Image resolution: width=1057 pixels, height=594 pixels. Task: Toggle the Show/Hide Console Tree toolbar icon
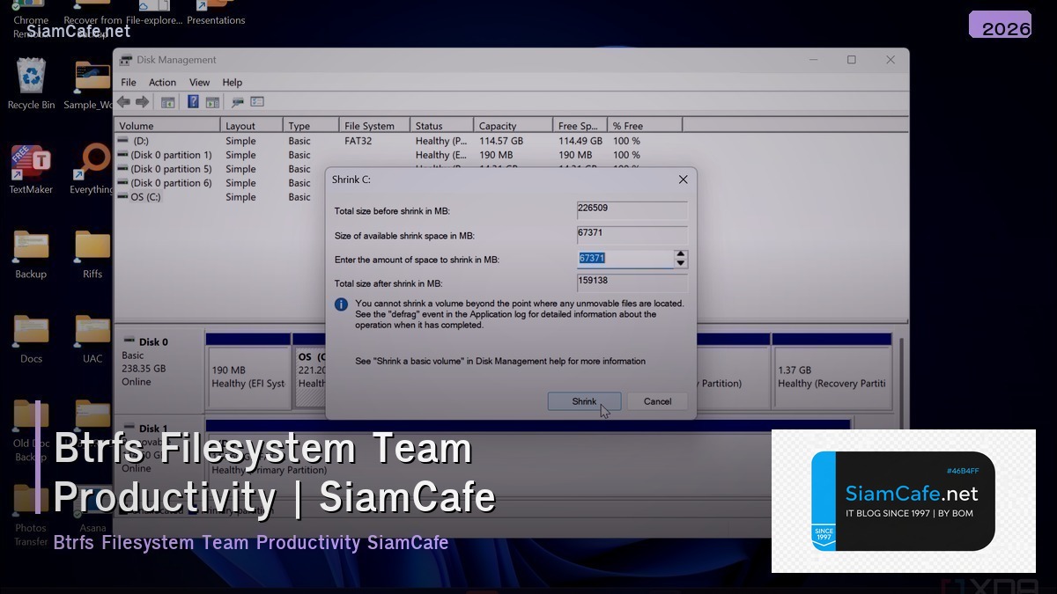(168, 102)
